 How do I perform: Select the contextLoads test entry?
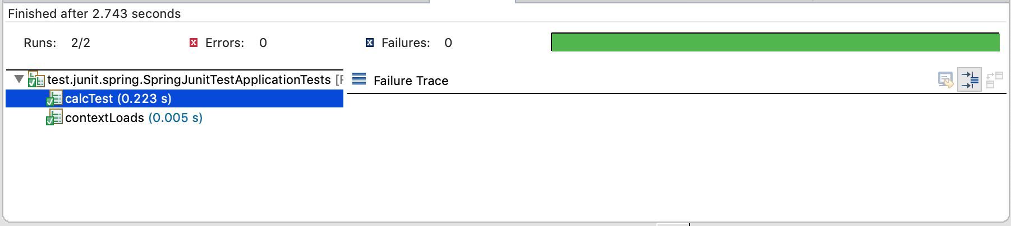tap(104, 118)
